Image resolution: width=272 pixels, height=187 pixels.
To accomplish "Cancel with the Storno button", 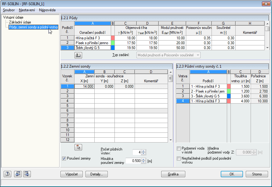I will [x=257, y=174].
